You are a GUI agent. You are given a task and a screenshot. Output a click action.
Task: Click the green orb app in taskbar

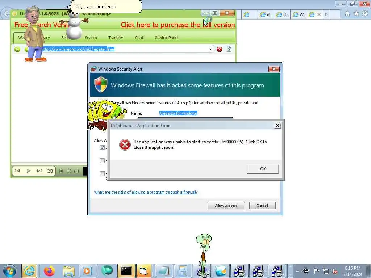(107, 271)
